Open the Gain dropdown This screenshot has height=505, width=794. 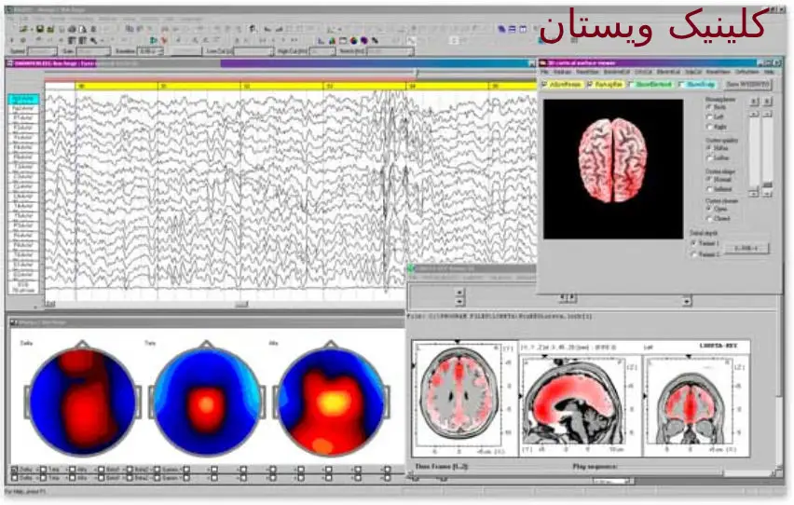pyautogui.click(x=93, y=51)
